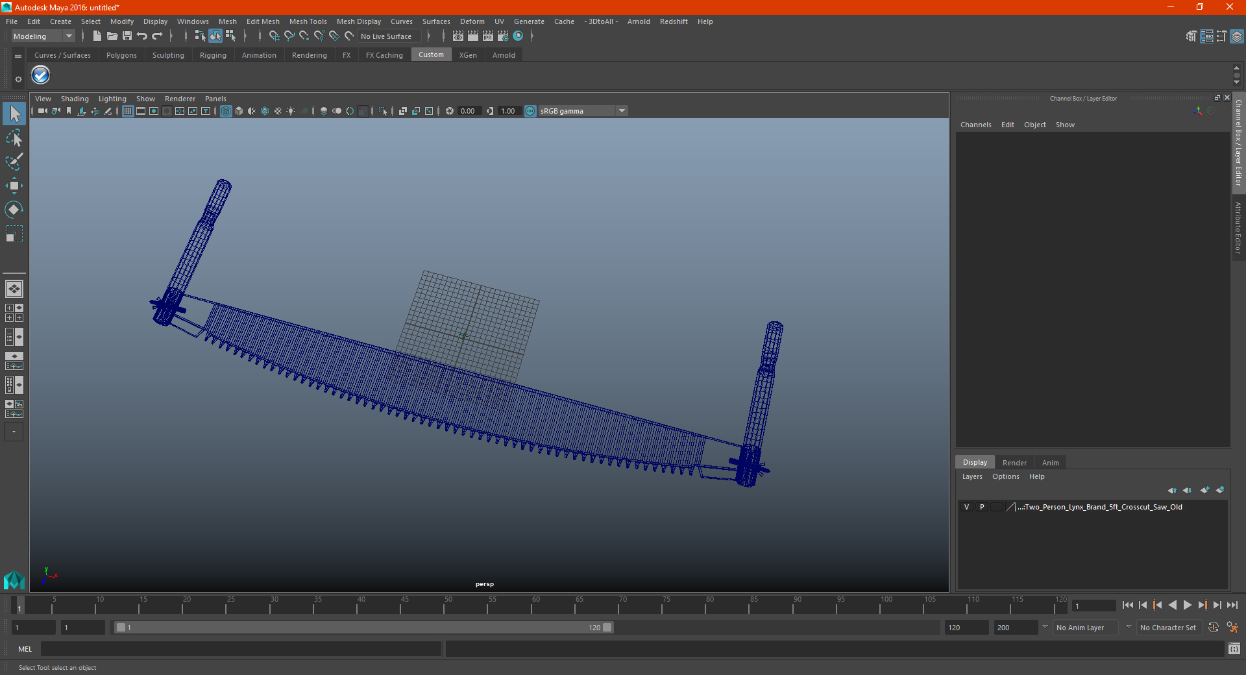Toggle the color management ON button

point(530,111)
